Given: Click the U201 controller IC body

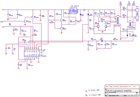Looking at the screenshot, I should click(32, 53).
